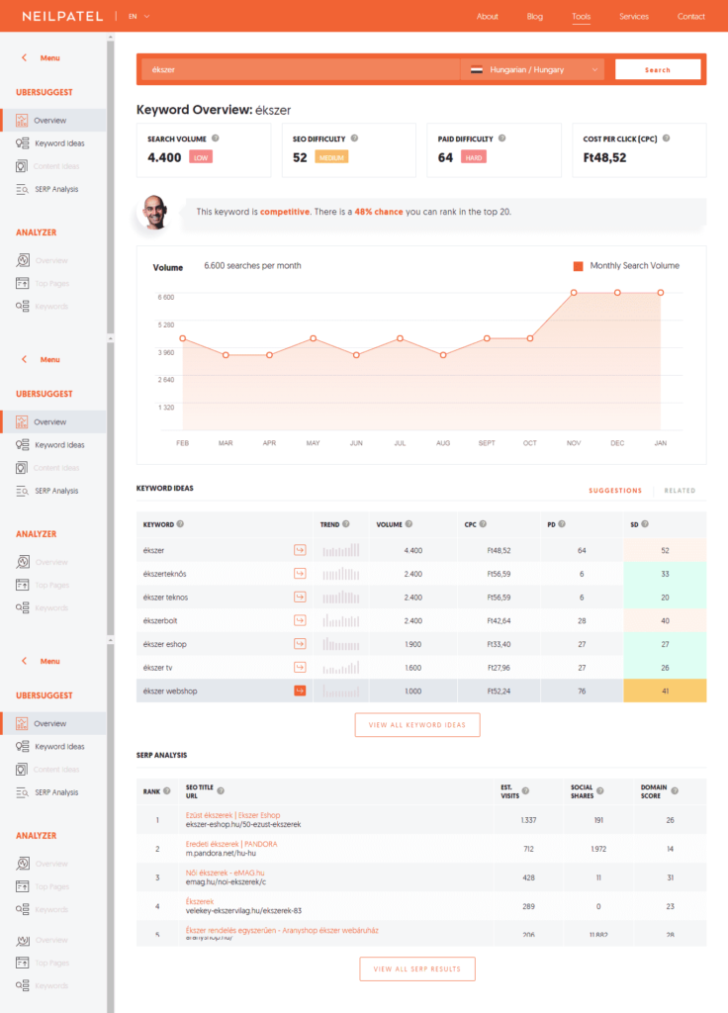Screen dimensions: 728x1013
Task: Click the NEILPATEL logo
Action: coord(62,16)
